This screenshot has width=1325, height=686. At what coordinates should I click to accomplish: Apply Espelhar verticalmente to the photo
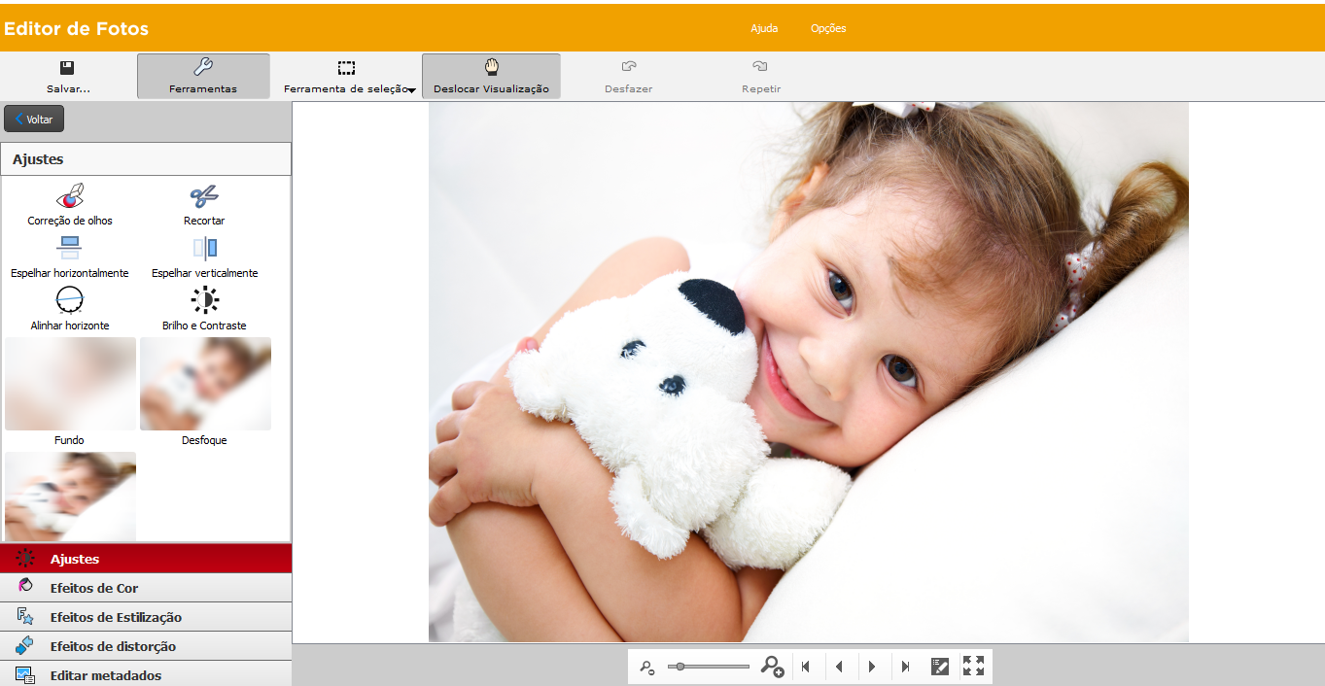[204, 249]
